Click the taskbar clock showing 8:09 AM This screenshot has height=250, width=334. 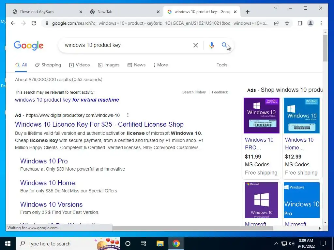coord(306,243)
